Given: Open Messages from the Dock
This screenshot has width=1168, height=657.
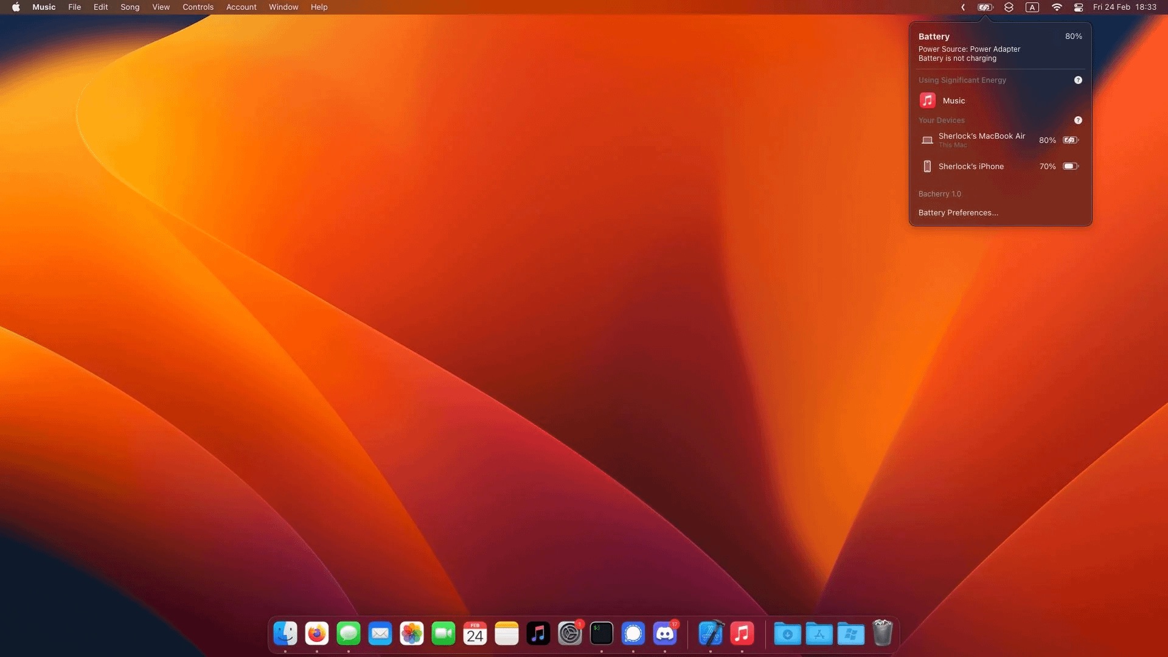Looking at the screenshot, I should coord(349,634).
